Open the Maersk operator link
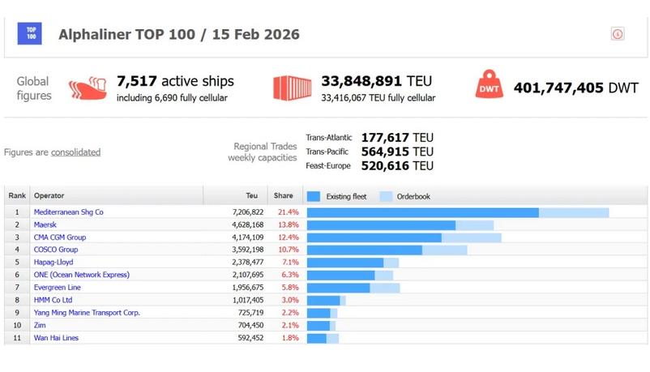650x372 pixels. [x=45, y=224]
